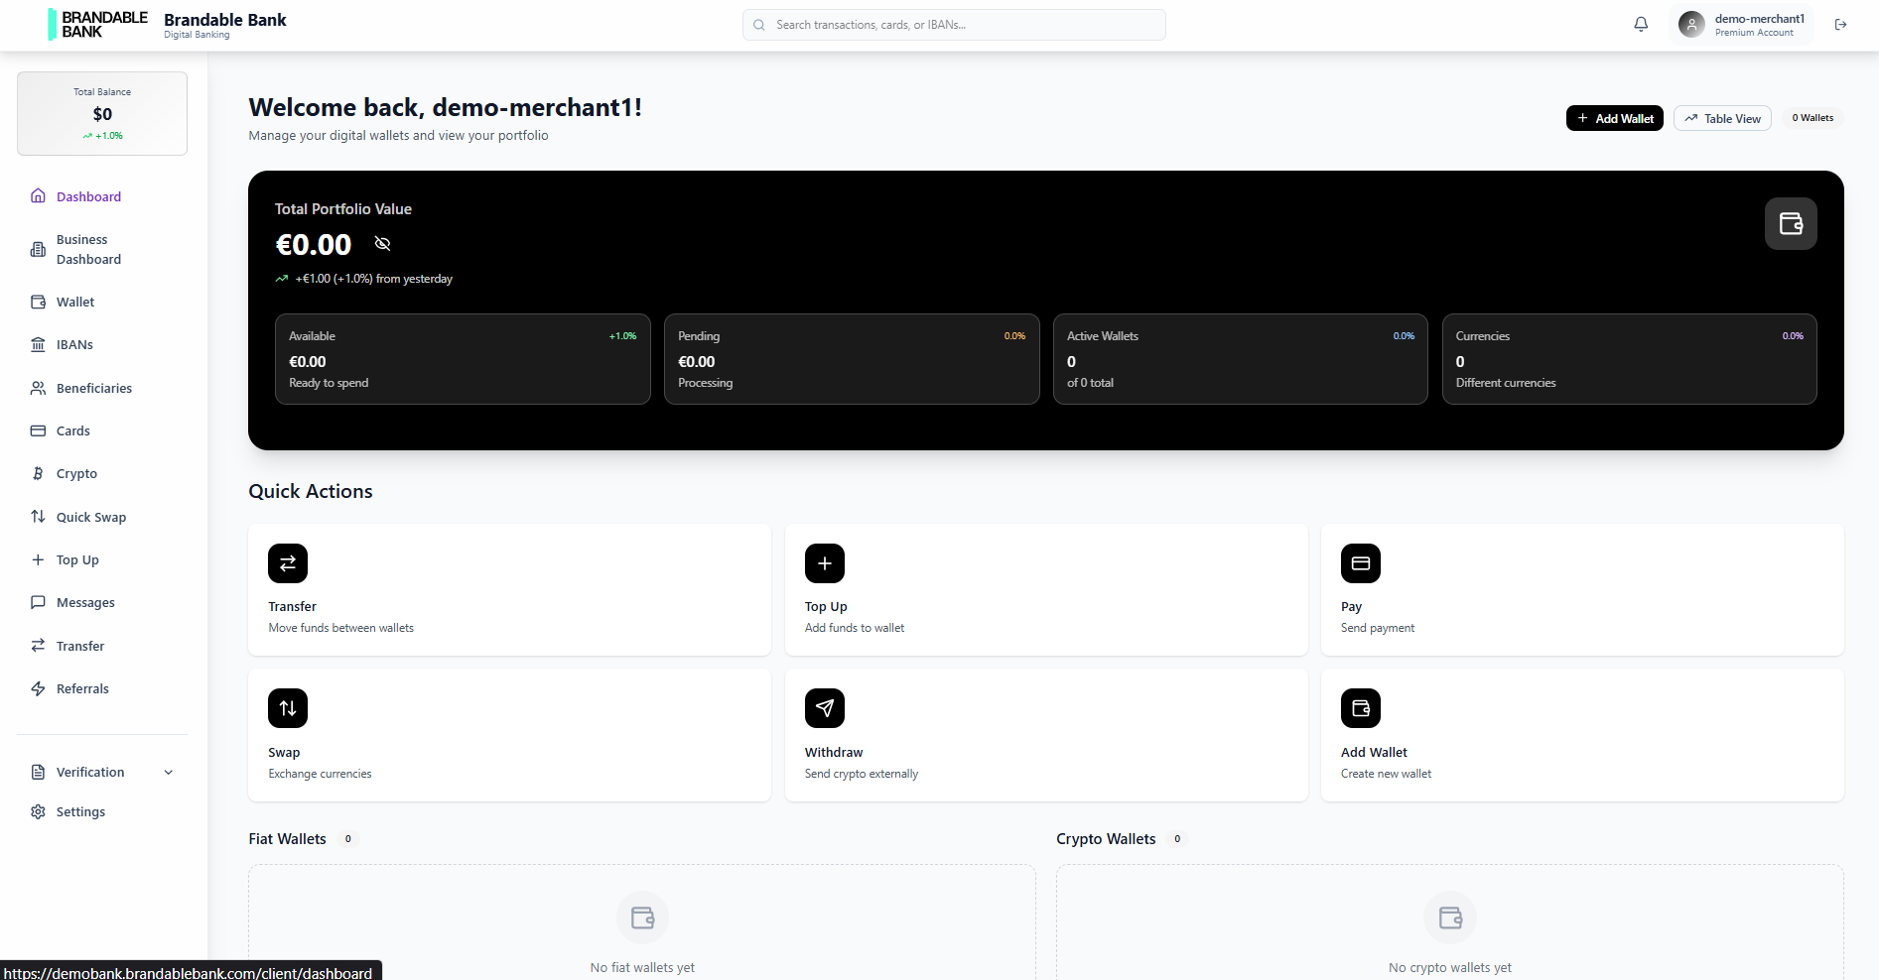1879x980 pixels.
Task: Click the notification bell icon
Action: pos(1640,24)
